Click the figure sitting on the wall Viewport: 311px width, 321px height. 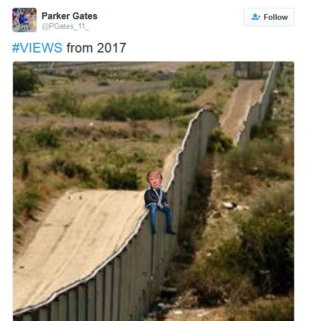pos(158,203)
